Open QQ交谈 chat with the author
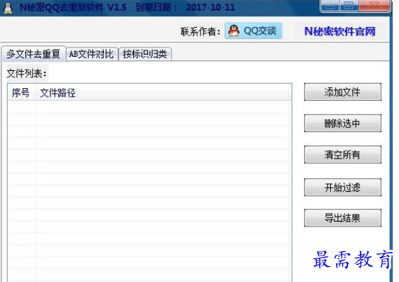399x282 pixels. [253, 31]
